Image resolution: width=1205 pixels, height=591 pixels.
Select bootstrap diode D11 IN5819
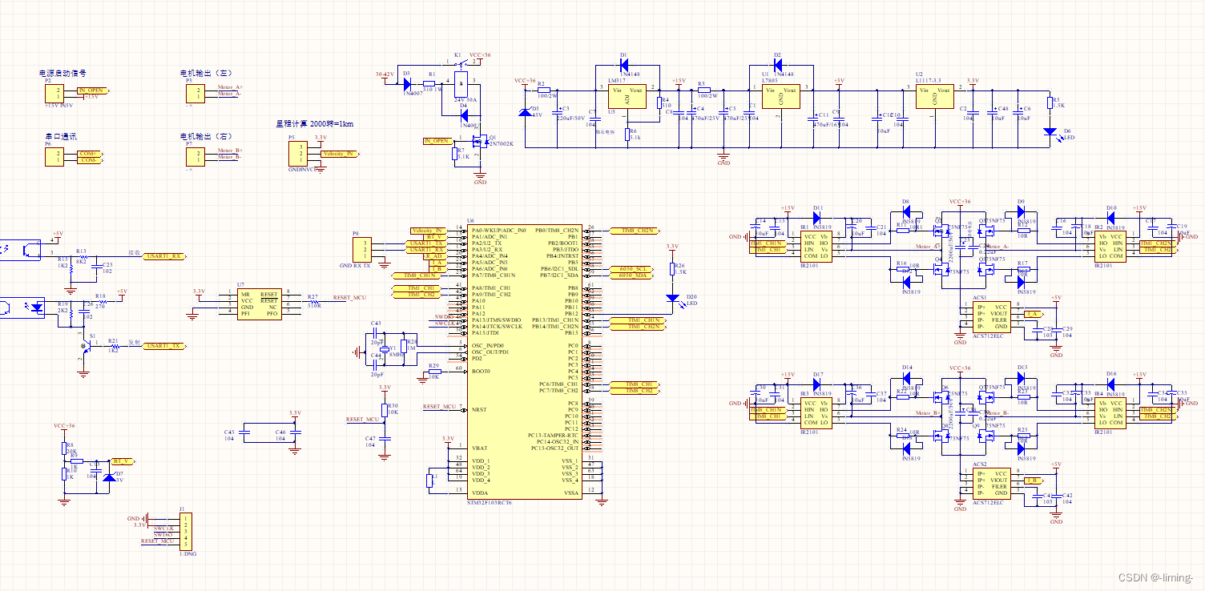(818, 217)
